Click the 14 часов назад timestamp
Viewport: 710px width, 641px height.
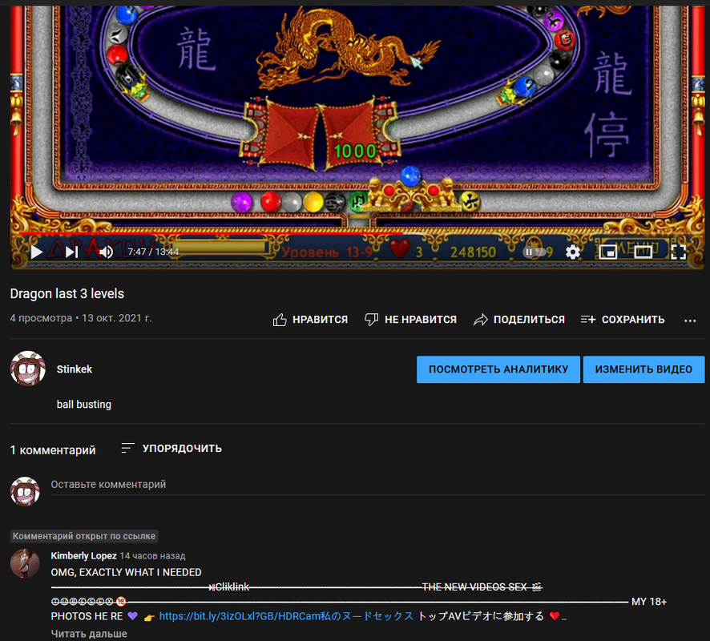tap(152, 556)
